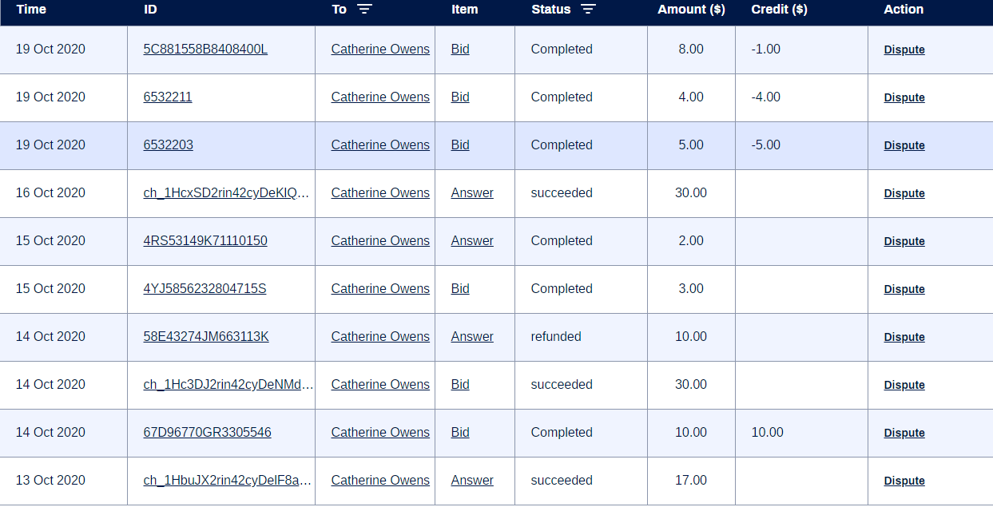Open Answer item in 16 Oct row

click(x=472, y=193)
